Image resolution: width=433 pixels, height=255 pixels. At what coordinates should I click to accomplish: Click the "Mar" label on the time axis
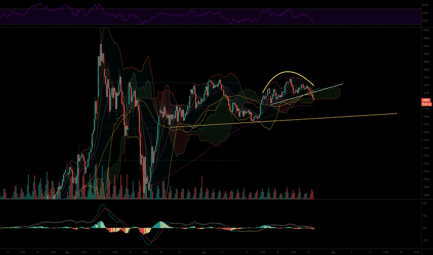(x=67, y=252)
